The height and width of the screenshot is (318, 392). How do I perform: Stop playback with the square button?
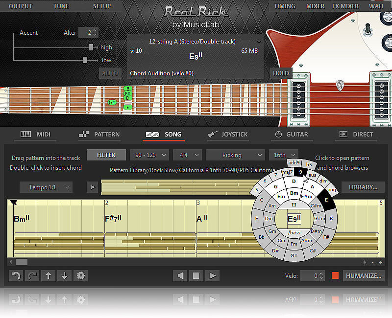pos(196,275)
